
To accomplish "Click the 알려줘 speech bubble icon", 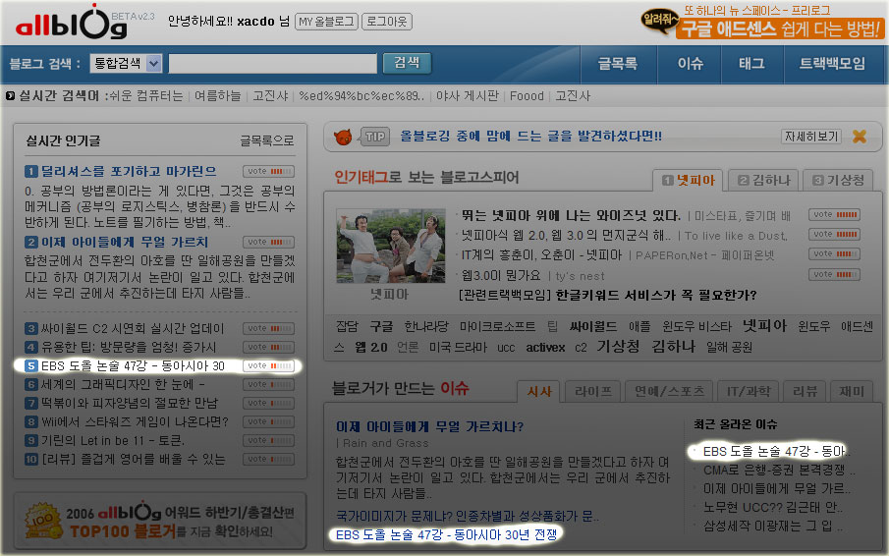I will coord(659,21).
